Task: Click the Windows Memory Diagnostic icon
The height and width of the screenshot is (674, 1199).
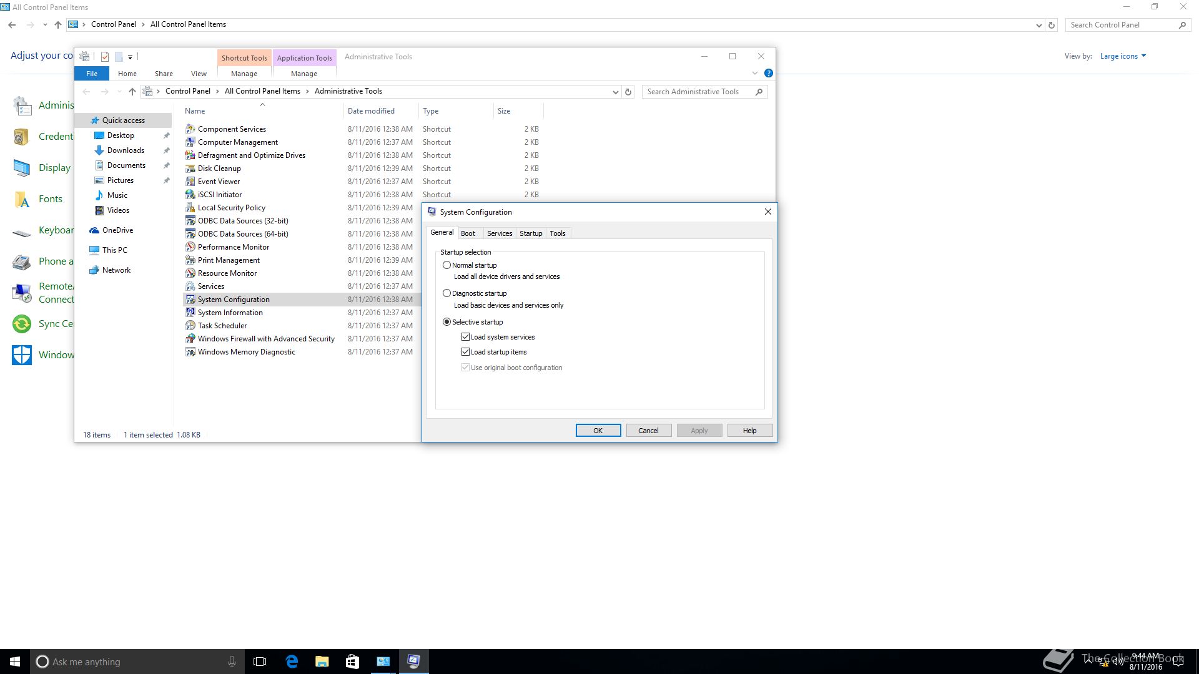Action: tap(190, 351)
